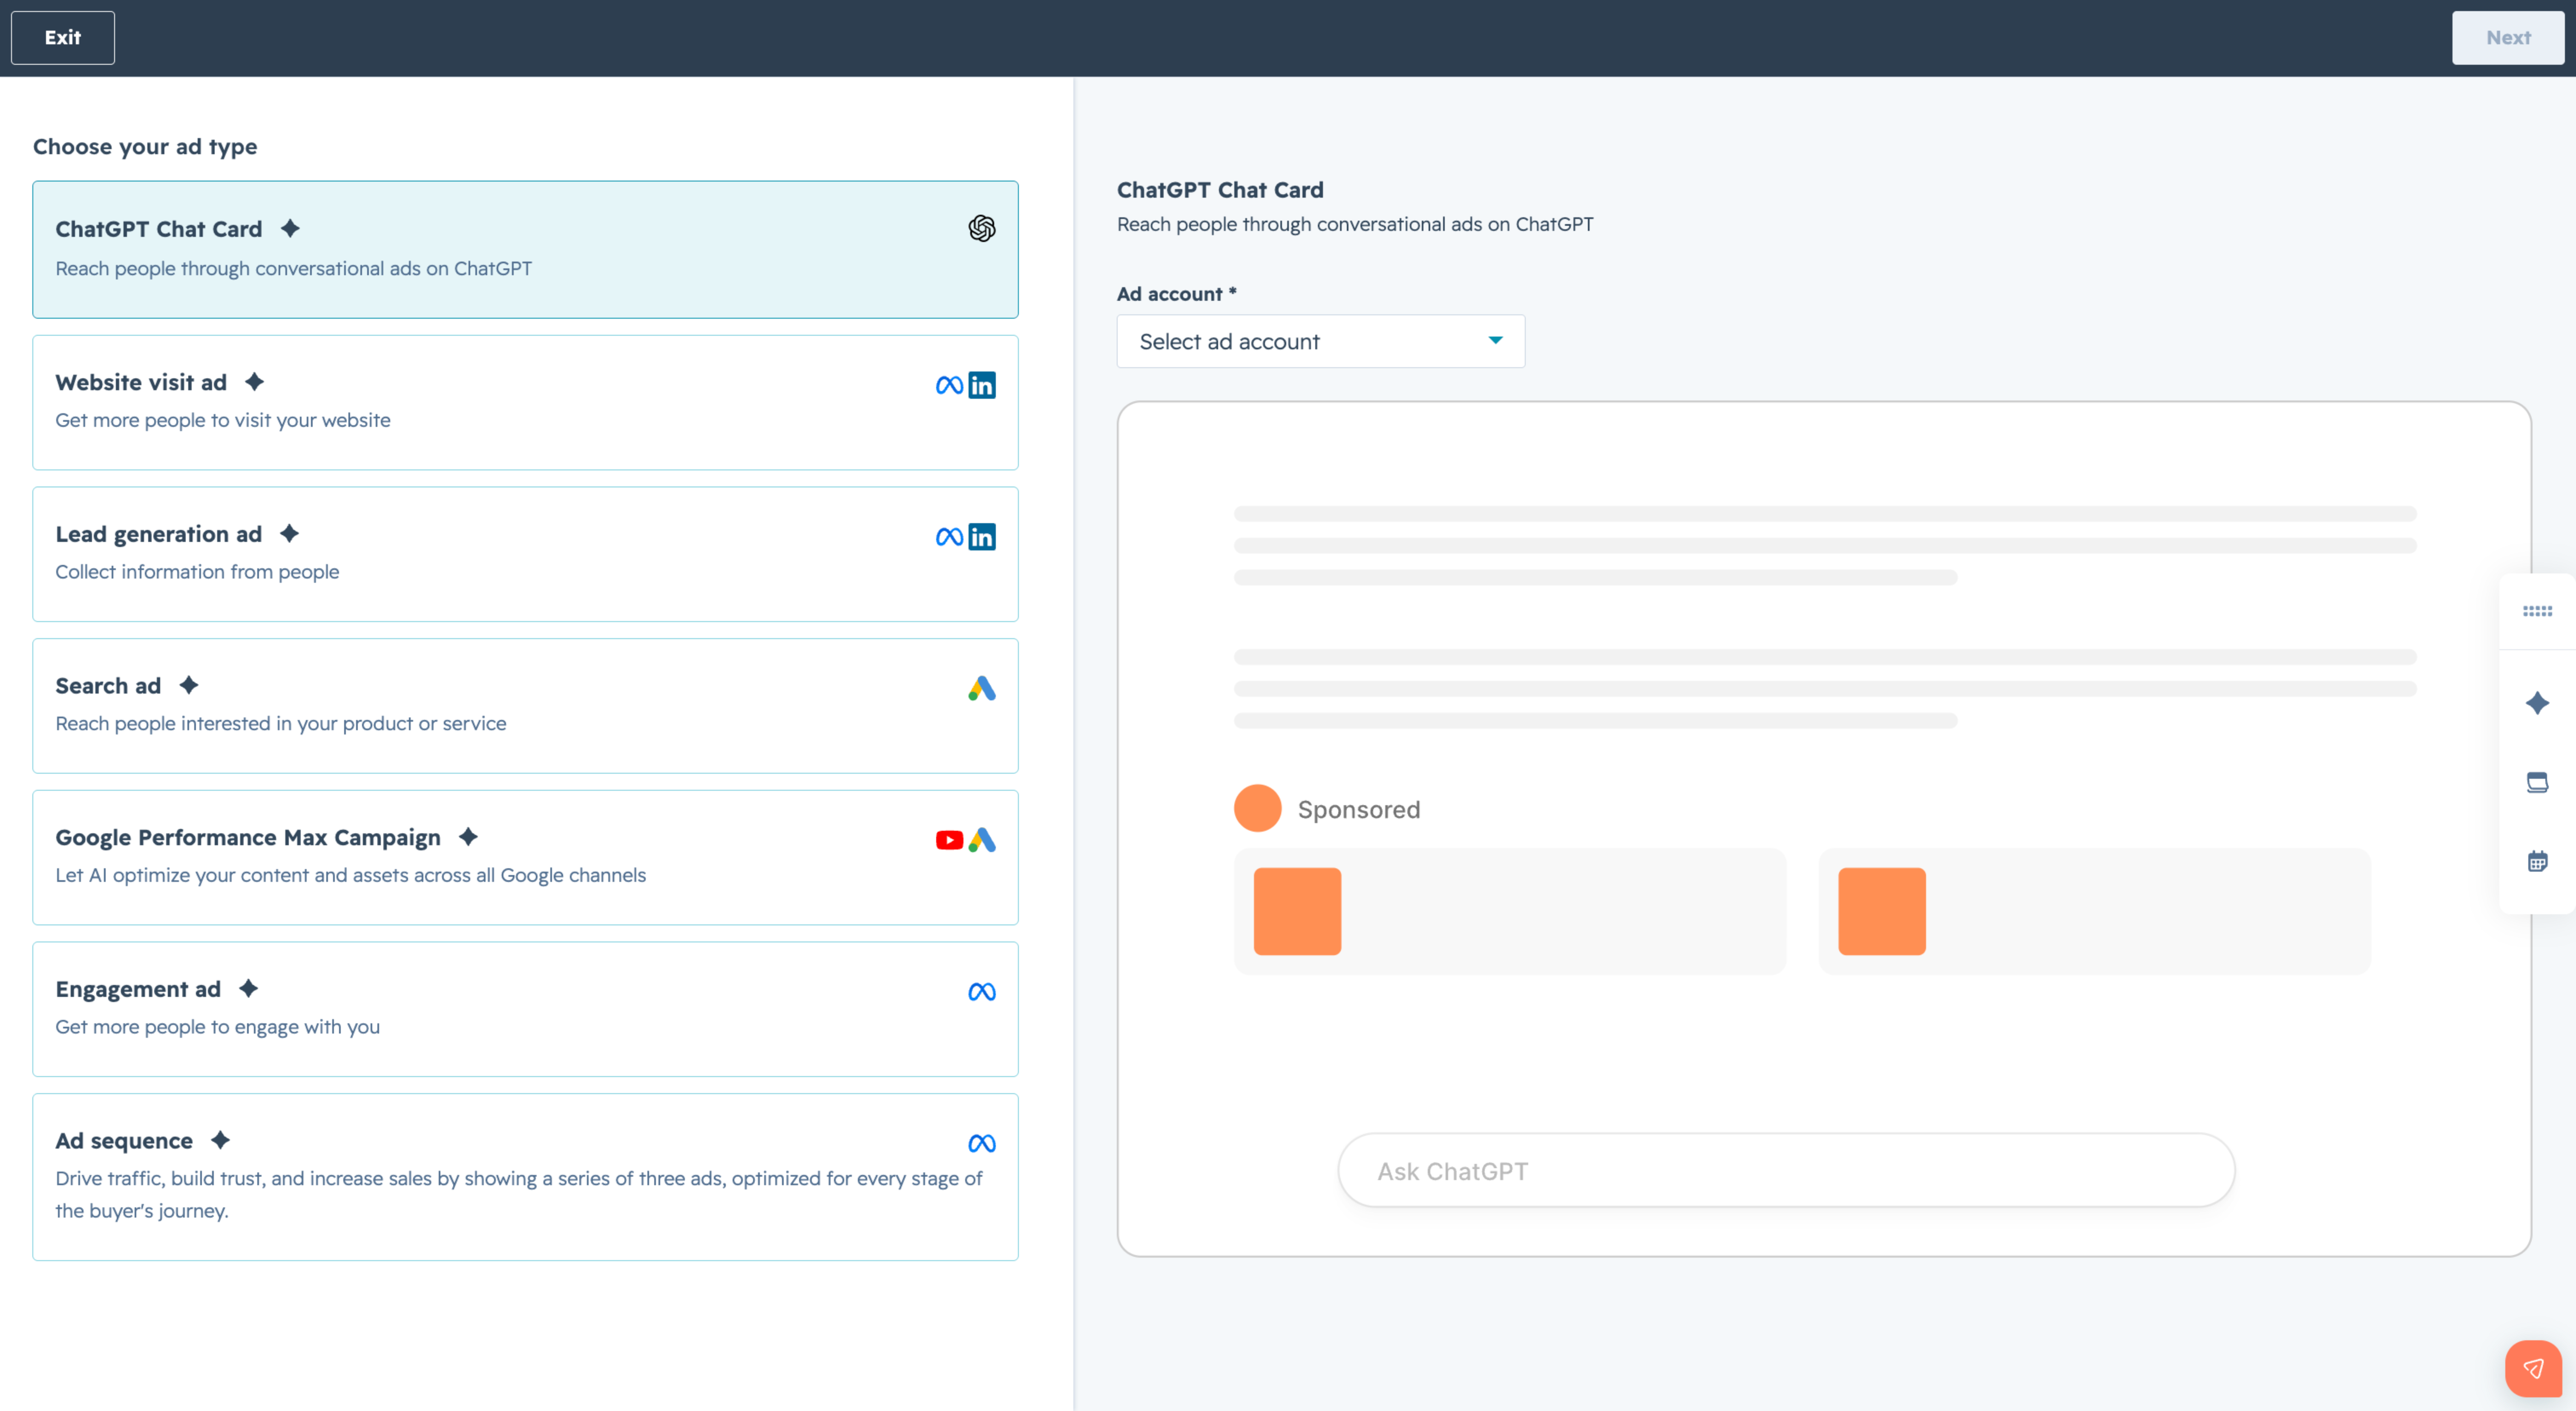Viewport: 2576px width, 1411px height.
Task: Click the ad account dropdown arrow
Action: (x=1495, y=341)
